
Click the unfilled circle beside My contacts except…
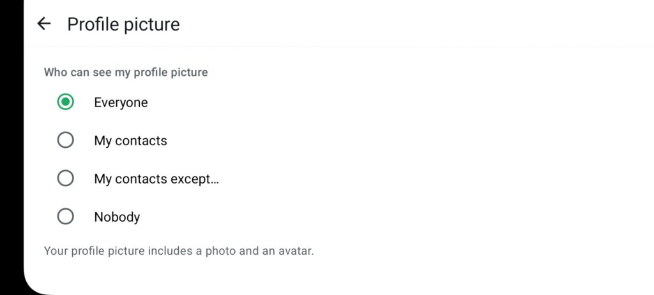[x=66, y=178]
